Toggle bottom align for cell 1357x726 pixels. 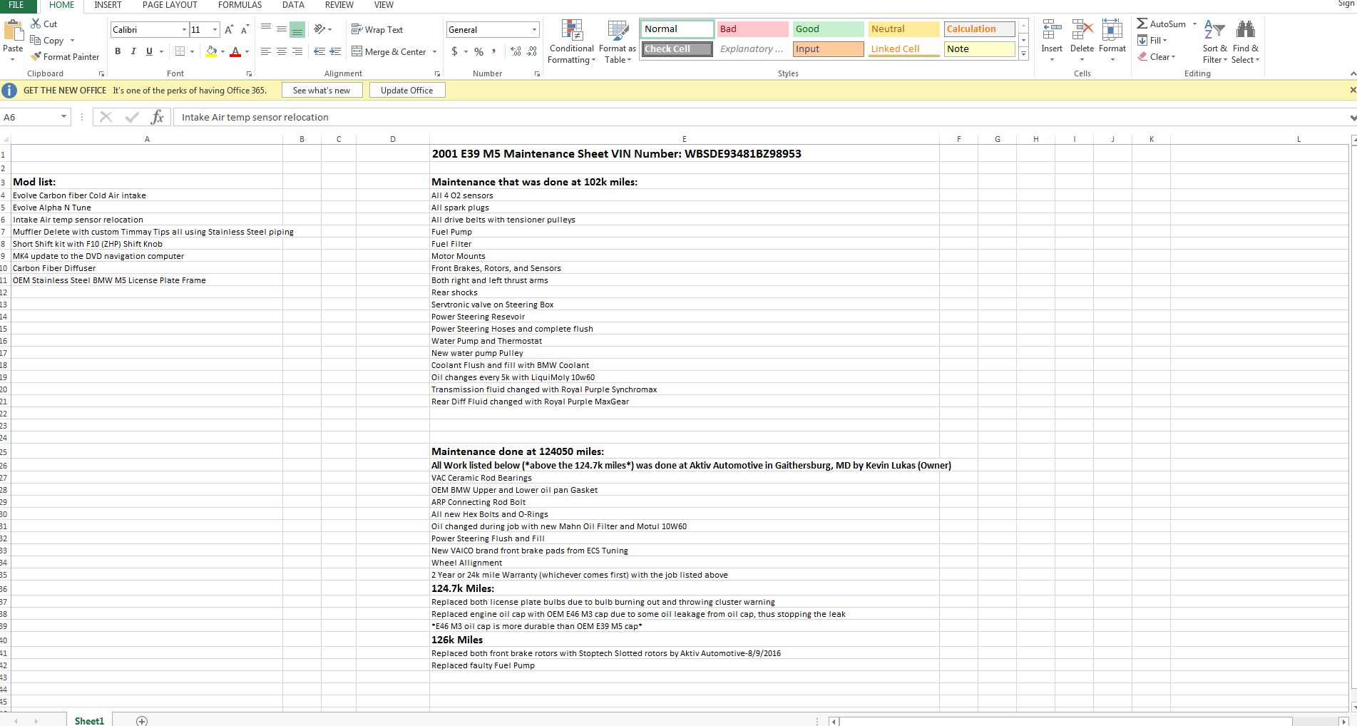pos(297,29)
